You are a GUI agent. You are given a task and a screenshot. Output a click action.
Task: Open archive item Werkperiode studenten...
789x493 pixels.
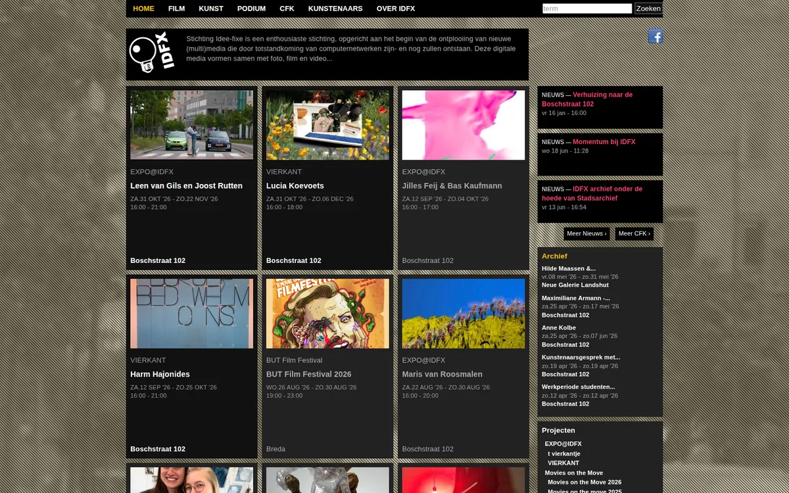[x=579, y=387]
